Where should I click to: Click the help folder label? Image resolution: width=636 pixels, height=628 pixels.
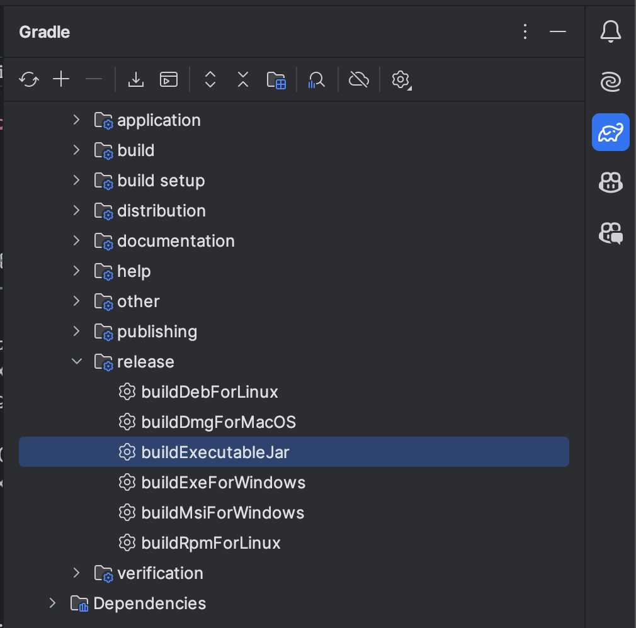[134, 271]
